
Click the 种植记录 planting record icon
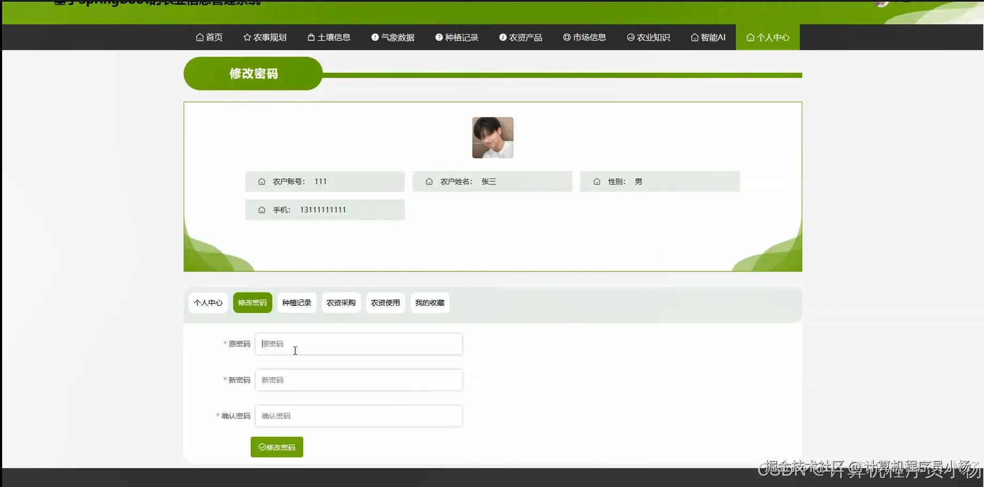click(439, 37)
